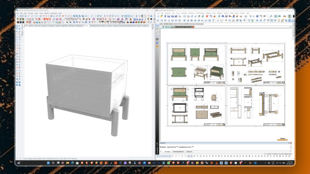Click the red X delete icon in TopSolid
Image resolution: width=310 pixels, height=174 pixels.
tap(207, 16)
